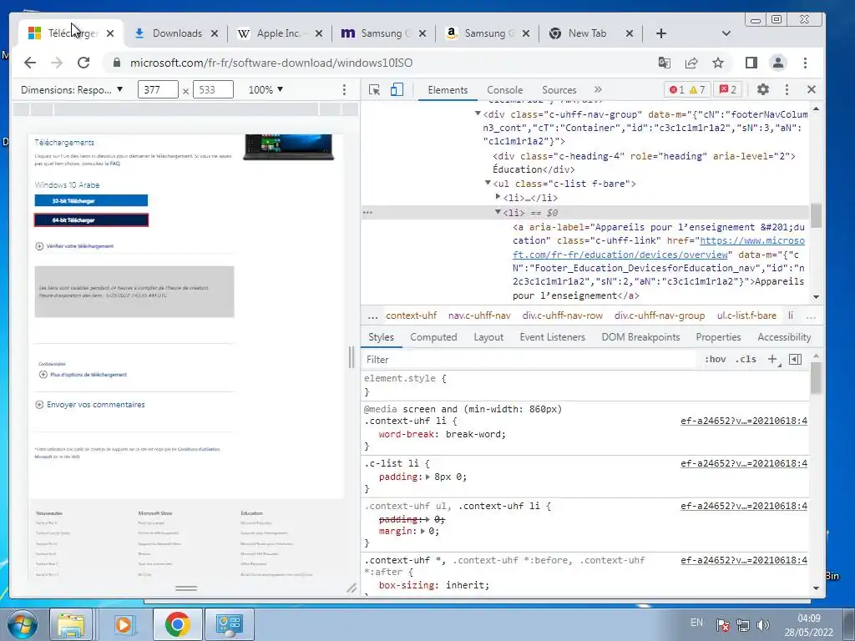Switch to the Sources panel

pyautogui.click(x=559, y=90)
